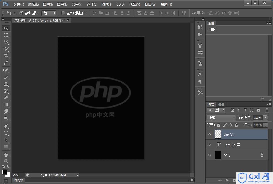The height and width of the screenshot is (184, 273).
Task: Hide the 背景 layer
Action: click(x=210, y=155)
